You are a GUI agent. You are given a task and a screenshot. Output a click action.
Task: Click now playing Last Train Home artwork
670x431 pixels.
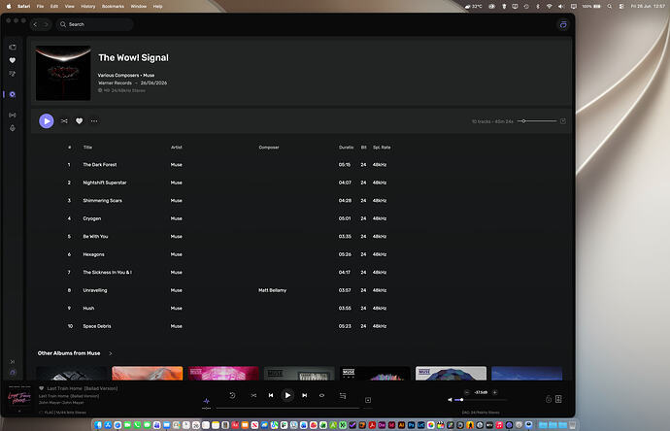pyautogui.click(x=19, y=398)
